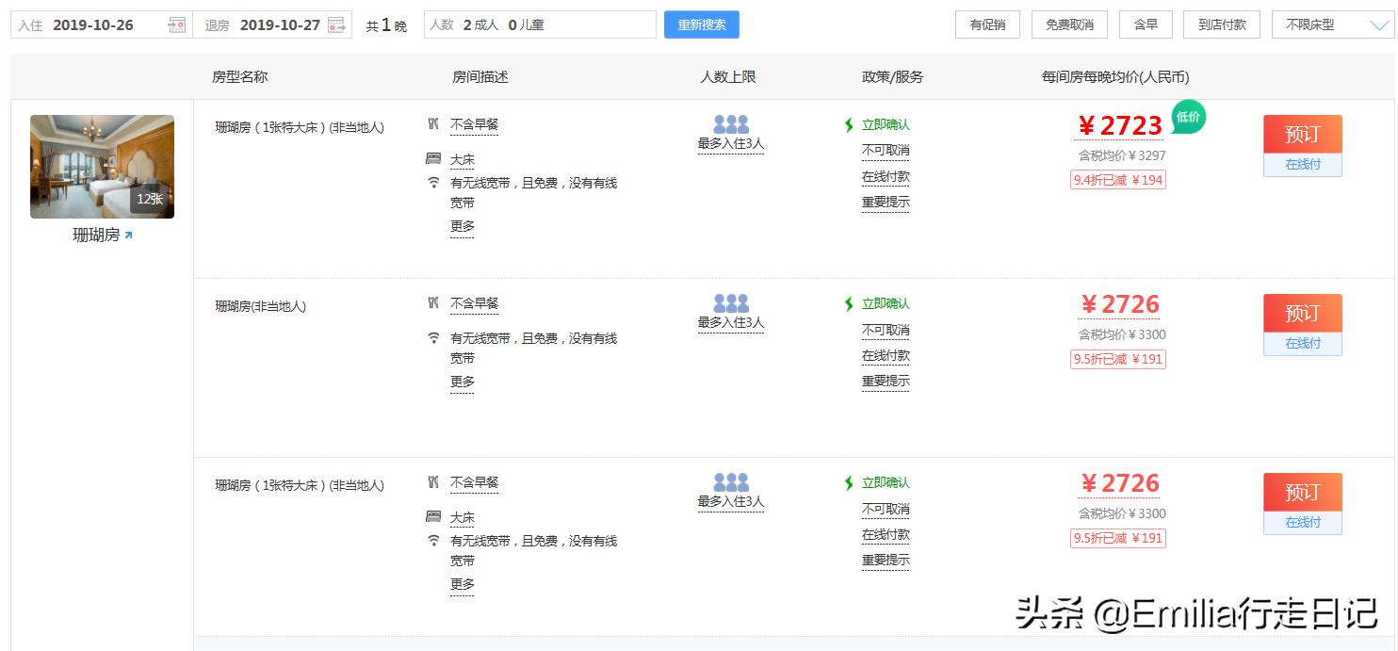Viewport: 1398px width, 651px height.
Task: Click 预订 for the ¥2723 room
Action: [1302, 135]
